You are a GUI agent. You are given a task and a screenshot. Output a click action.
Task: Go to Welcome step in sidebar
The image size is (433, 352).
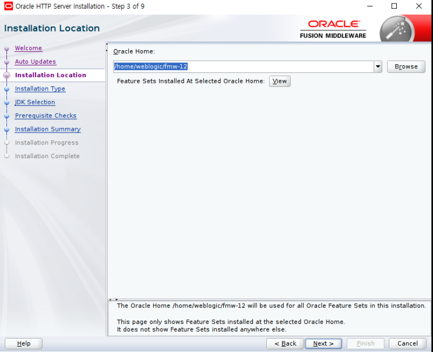tap(29, 48)
